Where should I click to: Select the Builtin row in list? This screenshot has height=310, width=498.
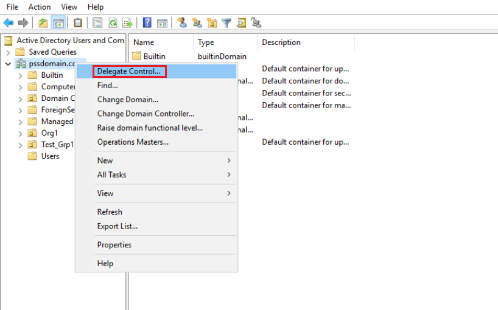click(153, 57)
